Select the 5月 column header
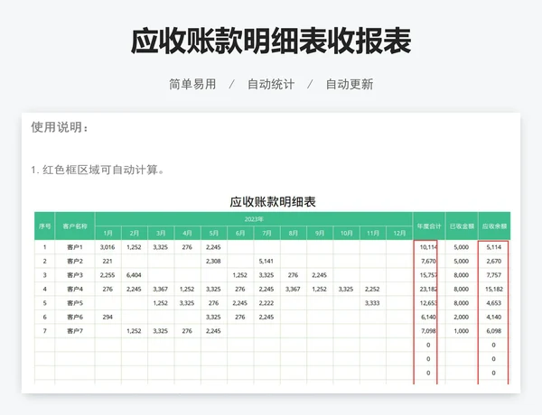The width and height of the screenshot is (542, 415). pos(213,234)
